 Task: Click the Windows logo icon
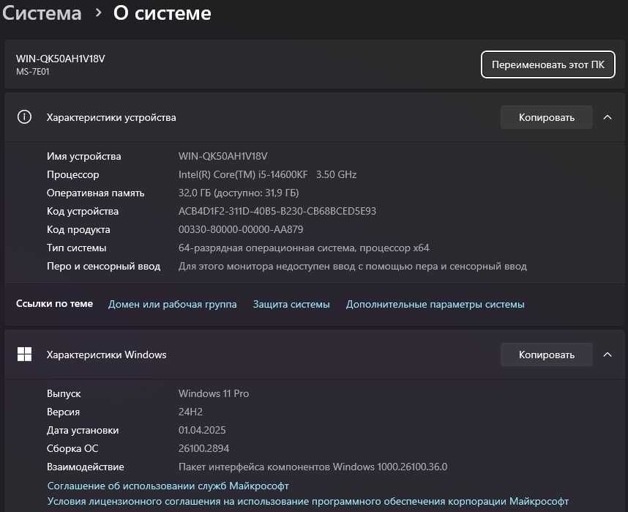[24, 355]
